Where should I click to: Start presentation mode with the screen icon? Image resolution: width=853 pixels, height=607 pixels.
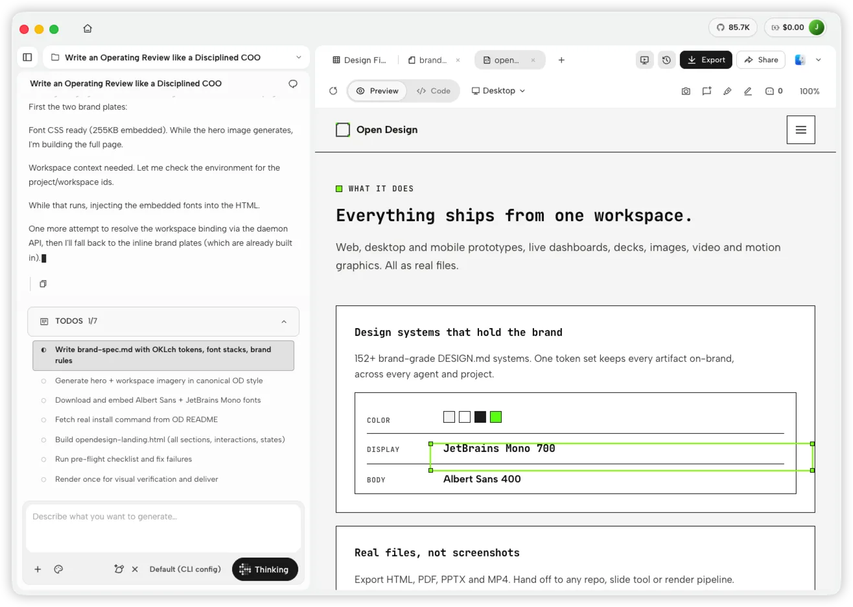coord(644,60)
